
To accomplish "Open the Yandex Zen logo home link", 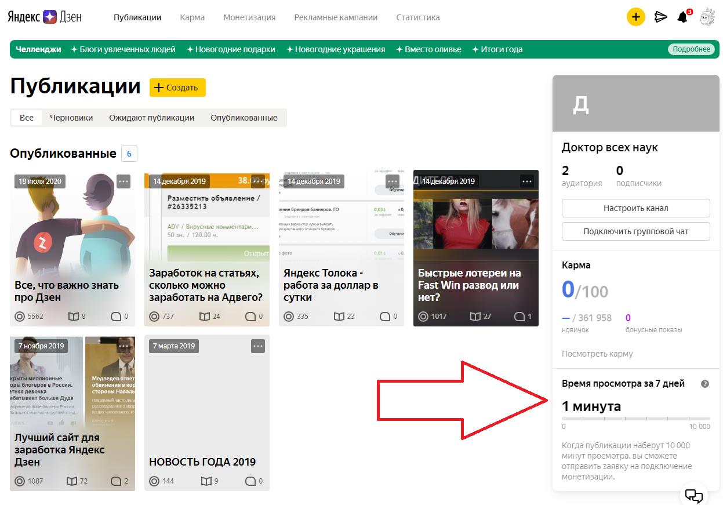I will [45, 17].
